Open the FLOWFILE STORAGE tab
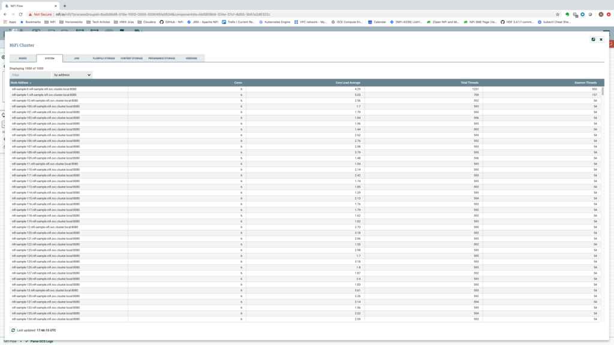The width and height of the screenshot is (614, 345). click(x=103, y=58)
